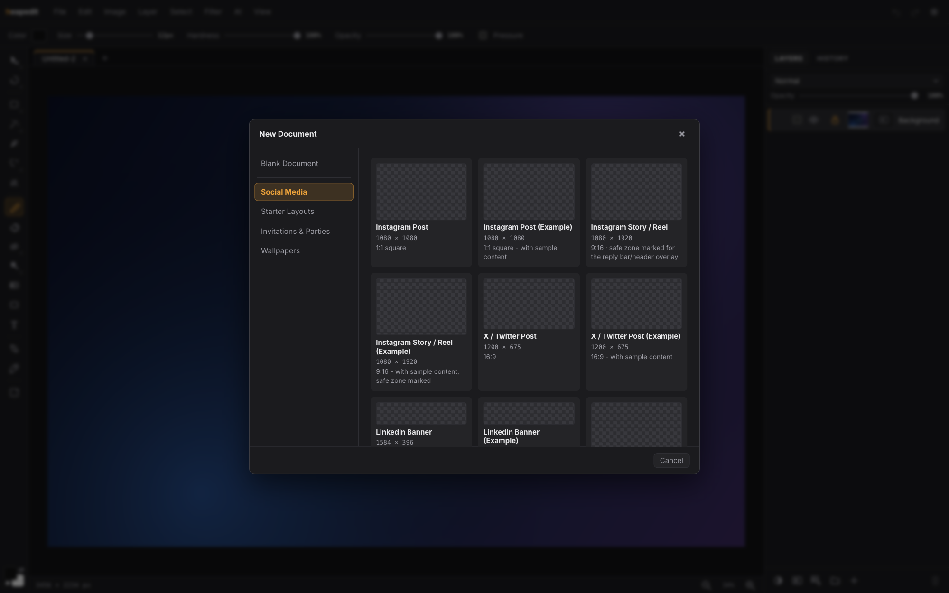Select the Blank Document category
The image size is (949, 593).
click(304, 163)
